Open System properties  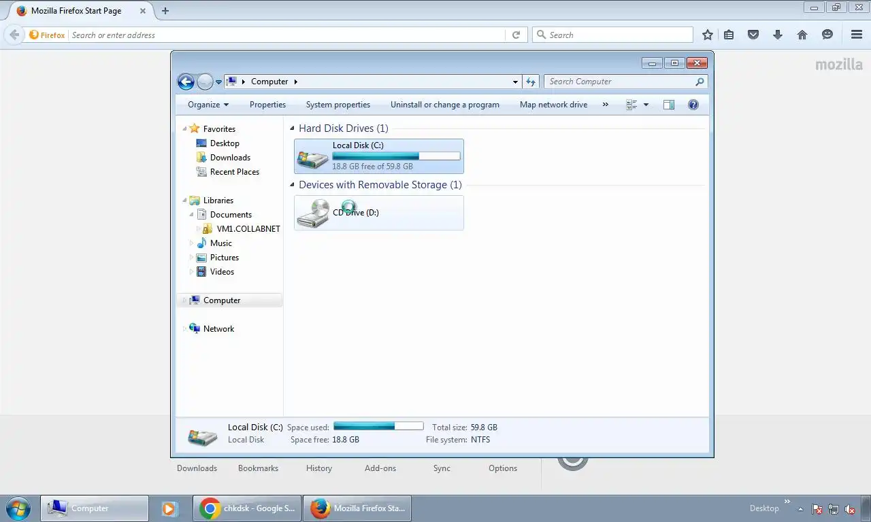tap(338, 105)
